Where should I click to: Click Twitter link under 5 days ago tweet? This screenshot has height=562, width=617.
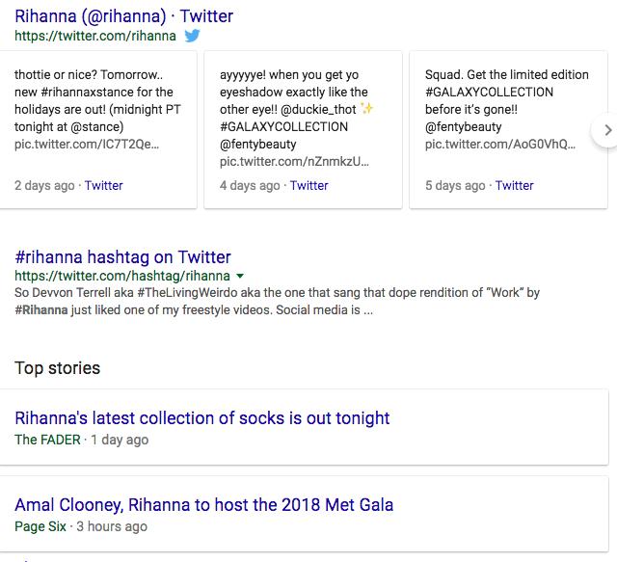point(514,185)
